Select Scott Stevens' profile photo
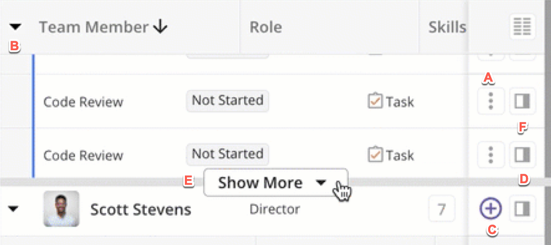Image resolution: width=551 pixels, height=245 pixels. 61,209
